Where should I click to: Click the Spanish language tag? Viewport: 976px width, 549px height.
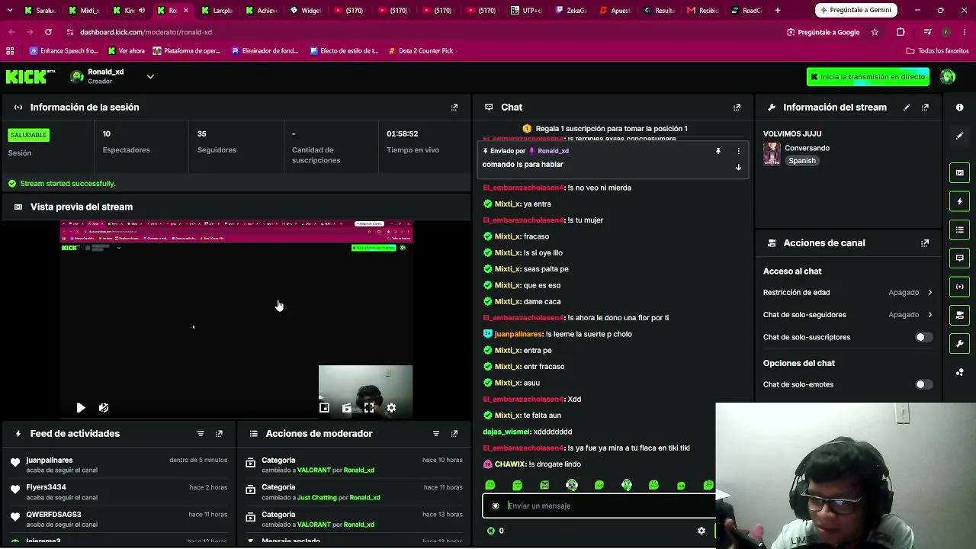802,161
